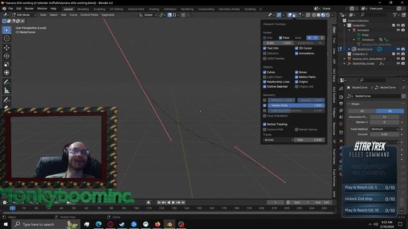
Task: Select the Move tool
Action: (7, 48)
